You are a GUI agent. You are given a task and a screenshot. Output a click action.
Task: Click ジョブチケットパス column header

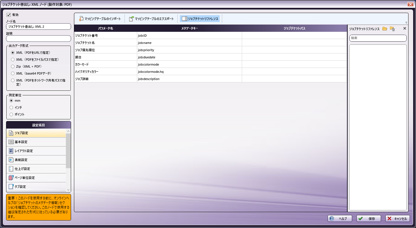coord(294,28)
